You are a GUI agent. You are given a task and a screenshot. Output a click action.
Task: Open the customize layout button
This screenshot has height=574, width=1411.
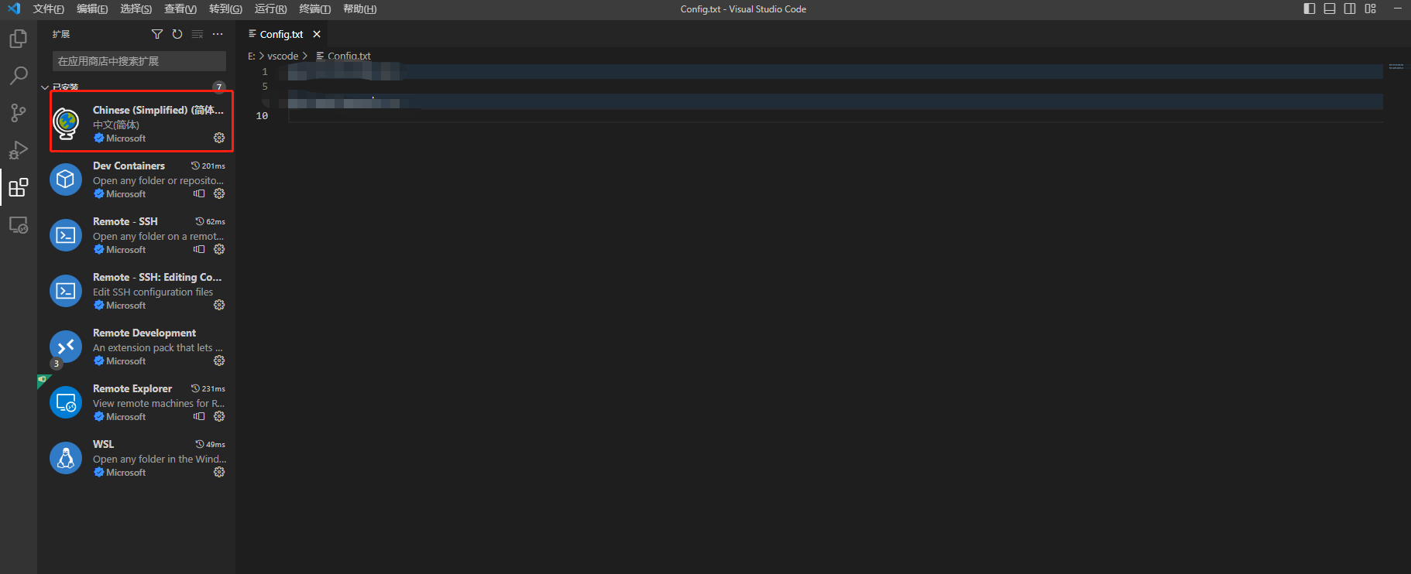pyautogui.click(x=1370, y=9)
